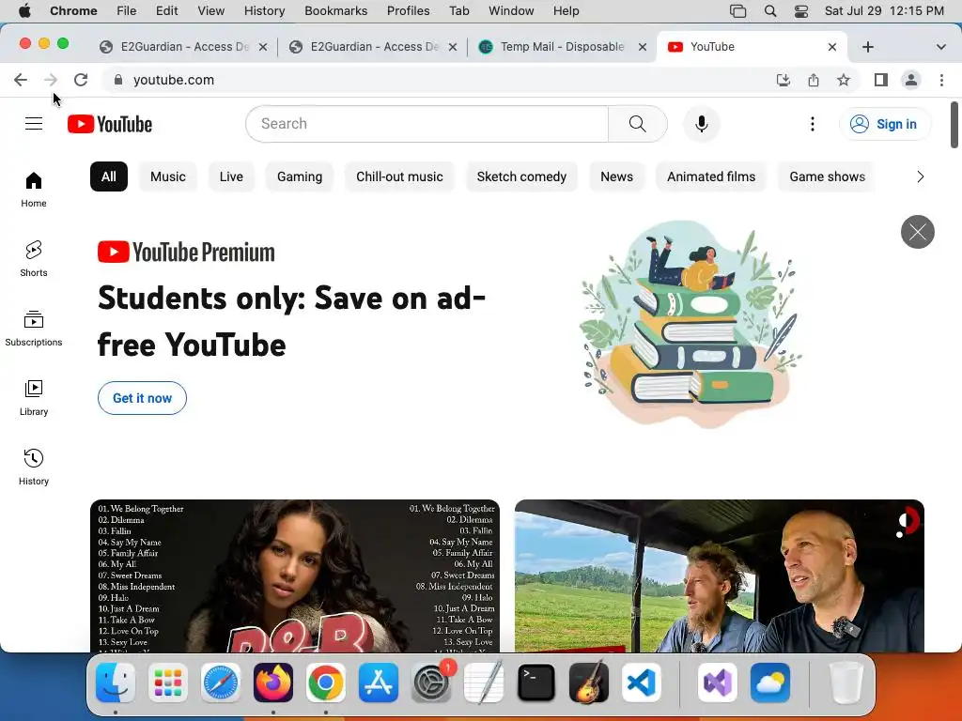The image size is (962, 721).
Task: Open the YouTube hamburger guide menu
Action: [34, 124]
